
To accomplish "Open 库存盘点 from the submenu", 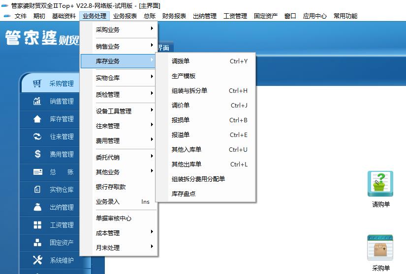I will click(206, 193).
